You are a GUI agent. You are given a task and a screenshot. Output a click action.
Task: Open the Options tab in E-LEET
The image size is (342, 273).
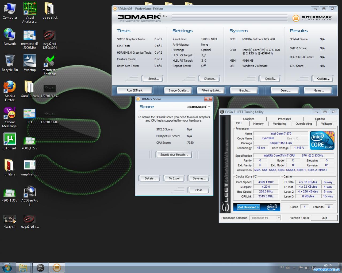point(320,119)
